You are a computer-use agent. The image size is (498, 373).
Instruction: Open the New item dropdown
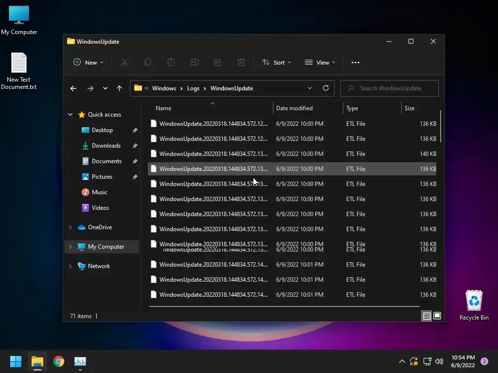coord(89,63)
